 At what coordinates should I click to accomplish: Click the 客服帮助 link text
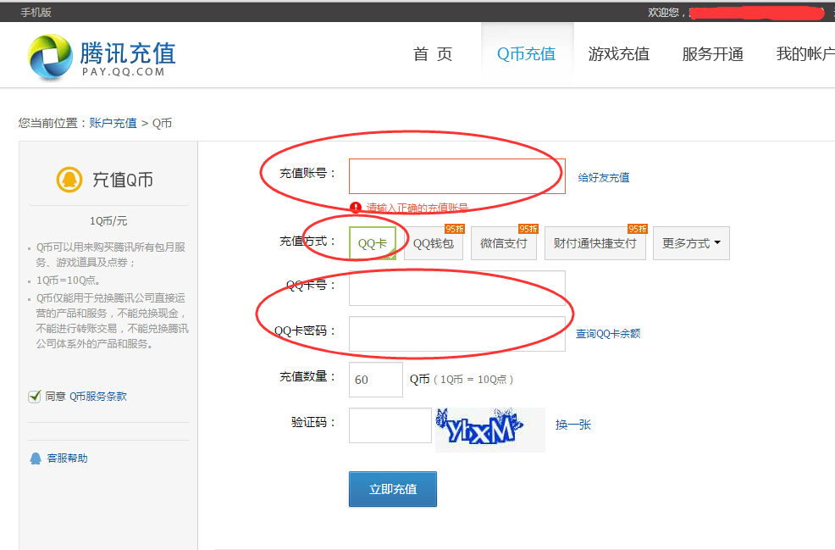pos(67,458)
